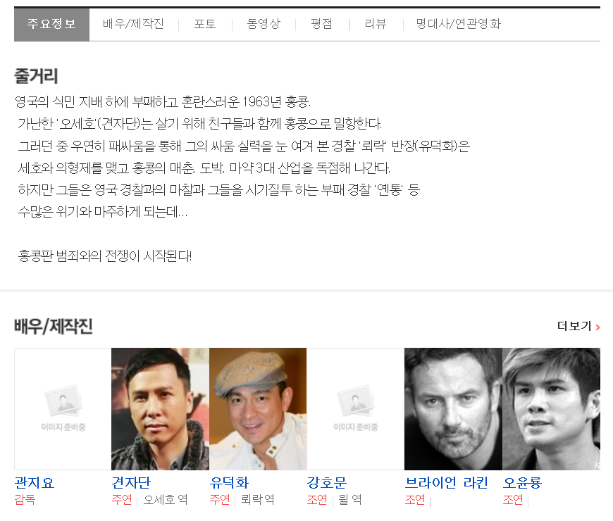Click actor name link 유덕화
Image resolution: width=613 pixels, height=521 pixels.
coord(229,483)
